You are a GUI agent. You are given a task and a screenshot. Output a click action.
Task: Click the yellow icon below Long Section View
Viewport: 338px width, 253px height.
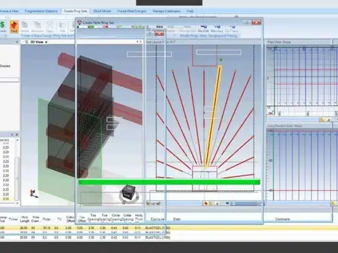(334, 204)
